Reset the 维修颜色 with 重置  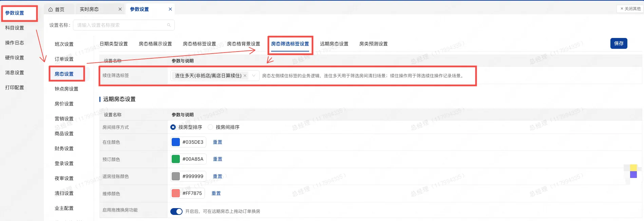pyautogui.click(x=216, y=193)
